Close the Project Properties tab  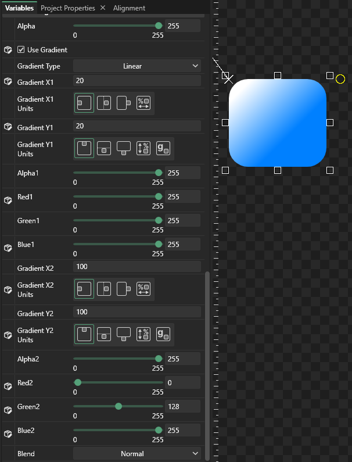tap(103, 8)
